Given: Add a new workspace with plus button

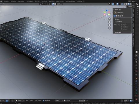Looking at the screenshot, I should (84, 1).
